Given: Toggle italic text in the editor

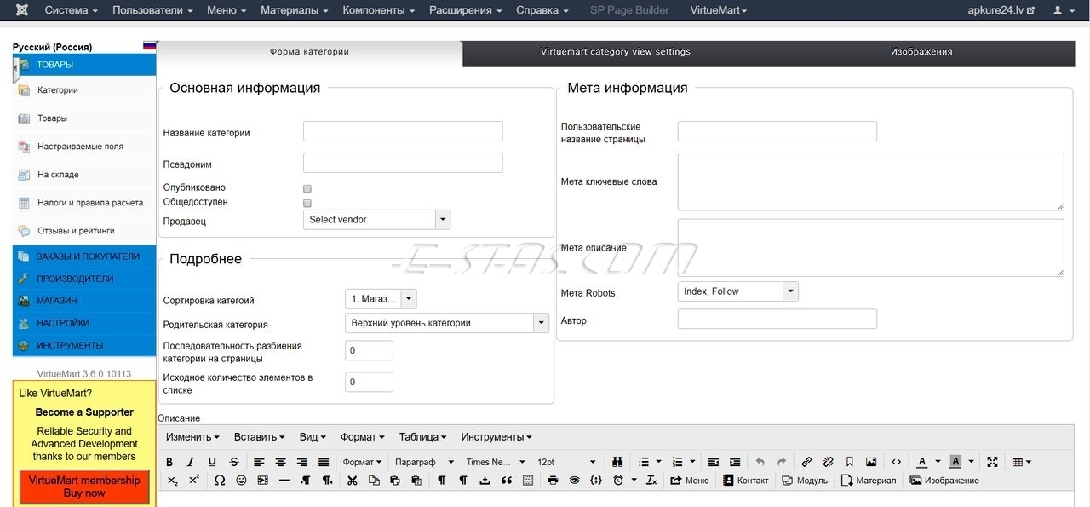Looking at the screenshot, I should (191, 462).
